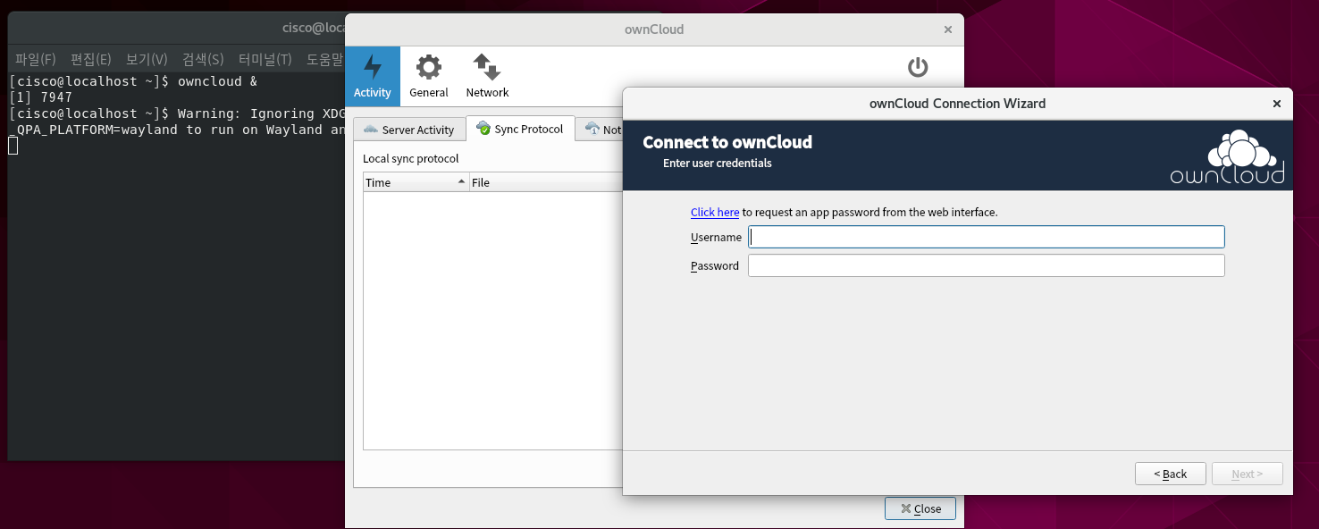Click the power quit icon in ownCloud

click(x=918, y=68)
